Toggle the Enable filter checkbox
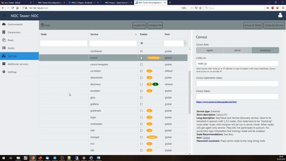Screen dimensions: 286x161 point(142,43)
